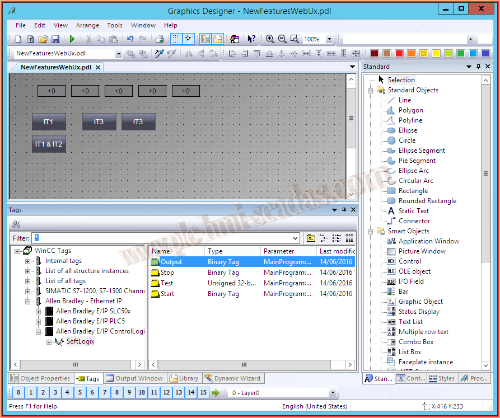Expand the SoftLogix tree node
The height and width of the screenshot is (418, 500).
tap(49, 341)
